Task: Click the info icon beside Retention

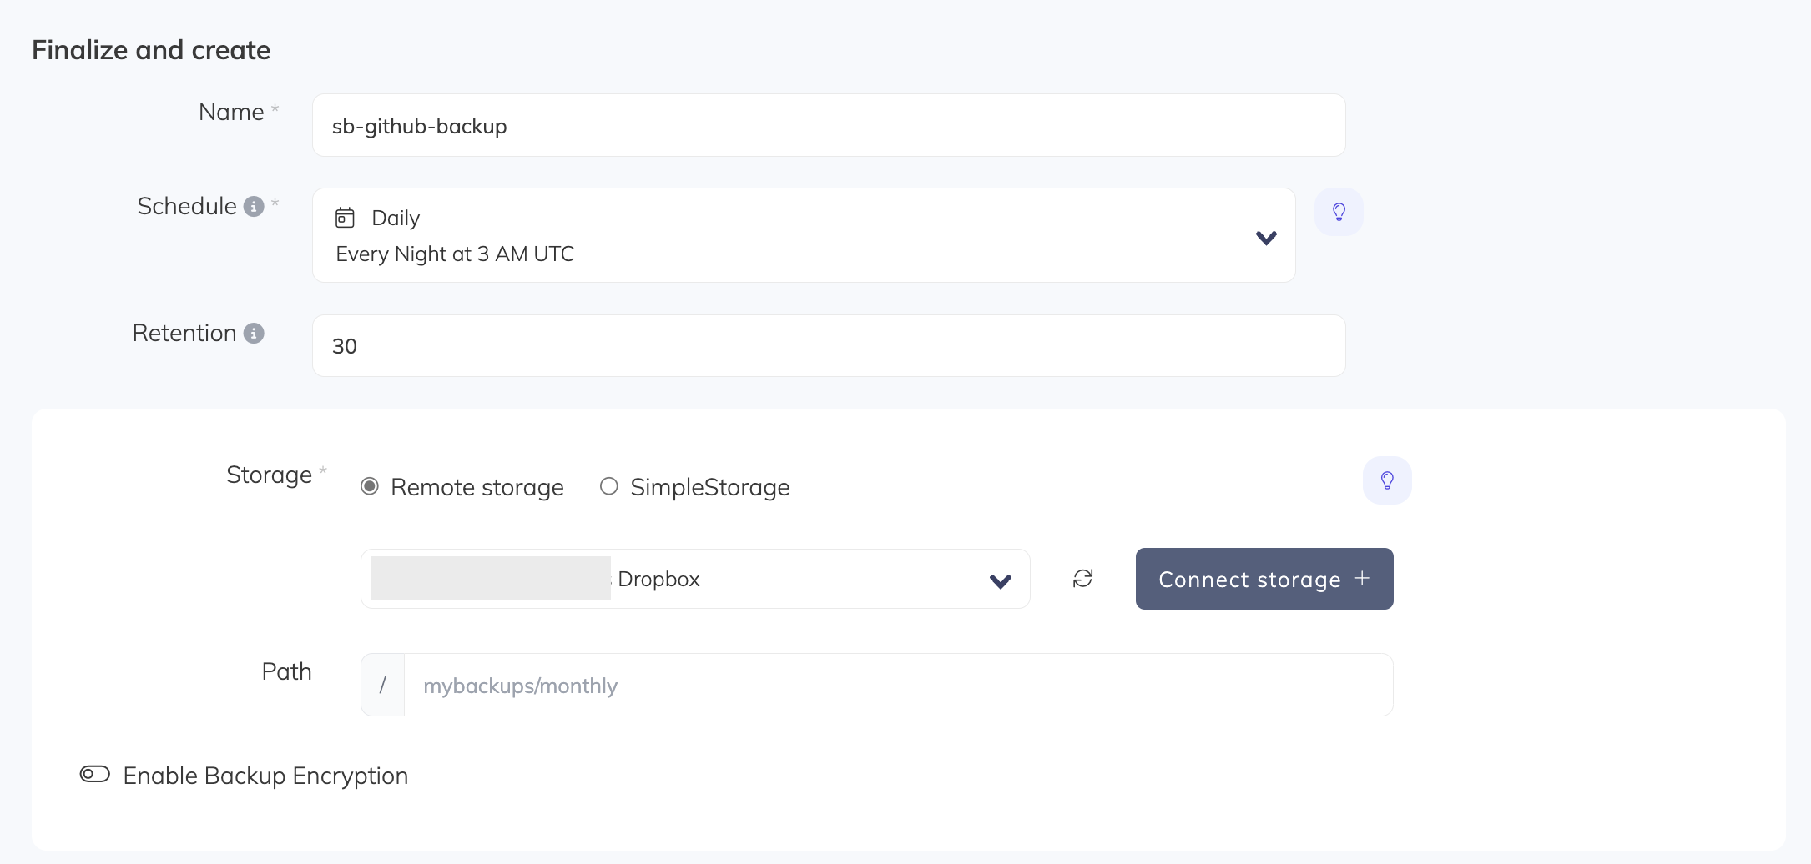Action: pos(254,334)
